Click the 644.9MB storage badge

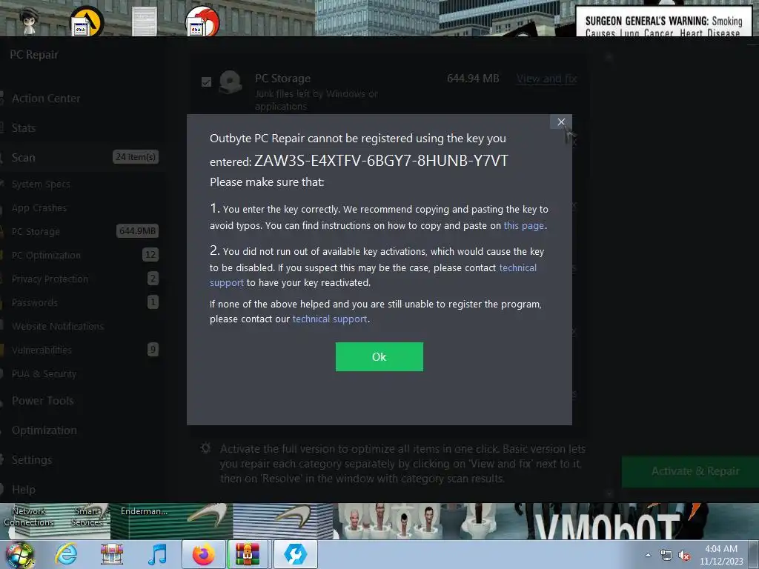(137, 231)
